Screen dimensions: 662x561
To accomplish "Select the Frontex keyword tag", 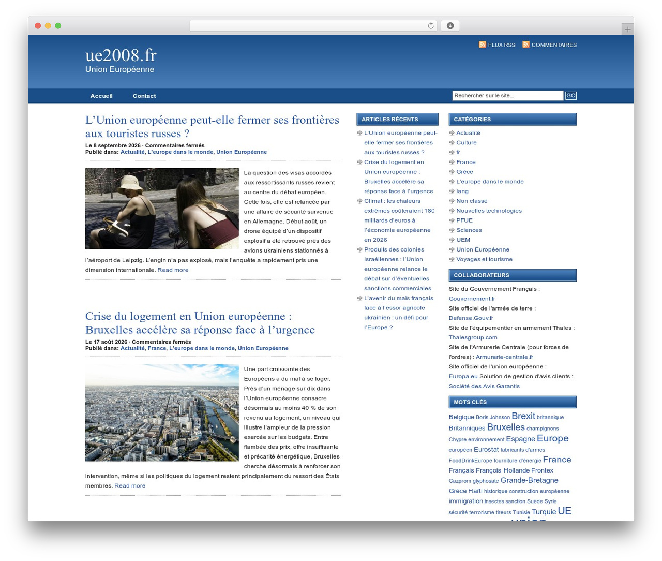I will point(542,470).
